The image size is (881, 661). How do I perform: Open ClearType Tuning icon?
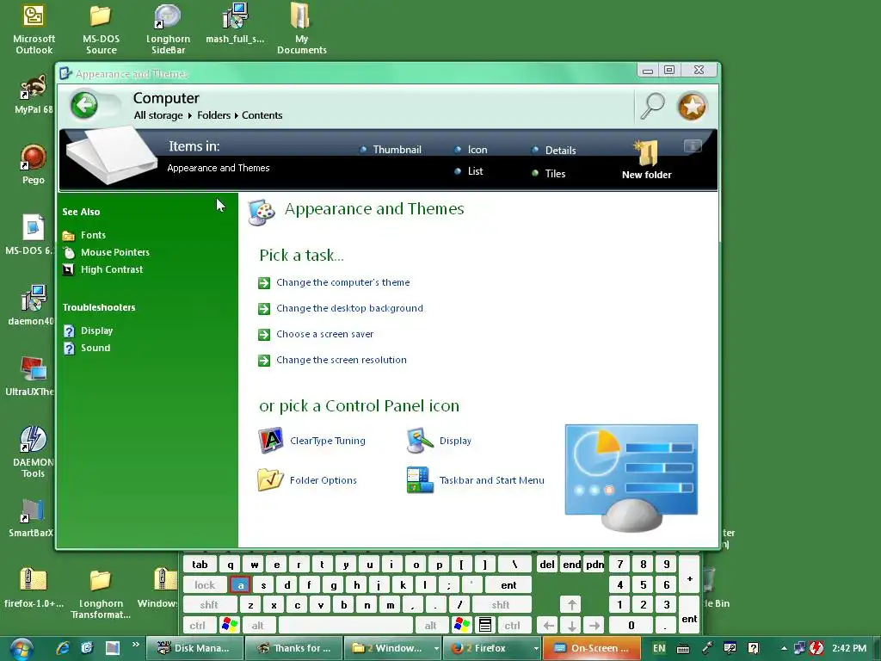coord(311,441)
